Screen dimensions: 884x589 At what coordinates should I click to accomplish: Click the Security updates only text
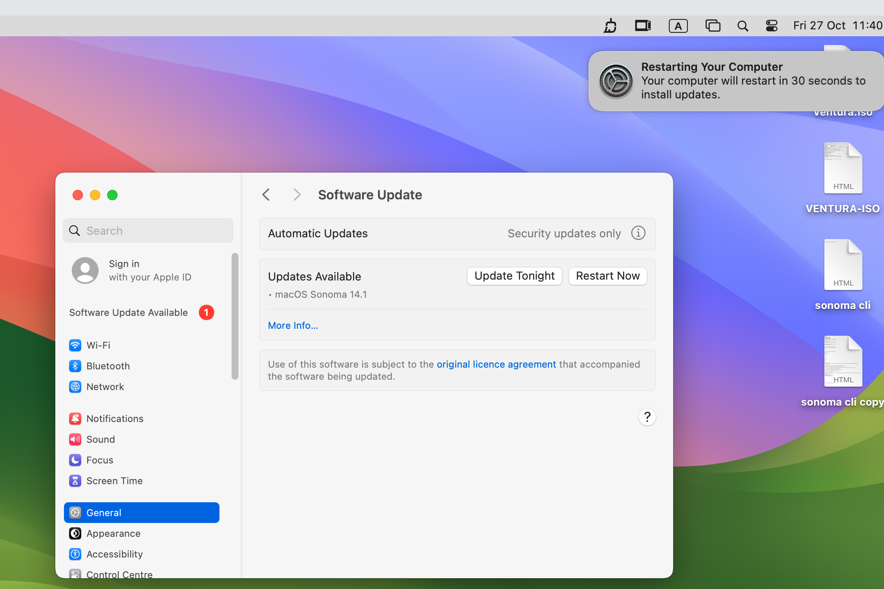pyautogui.click(x=564, y=233)
